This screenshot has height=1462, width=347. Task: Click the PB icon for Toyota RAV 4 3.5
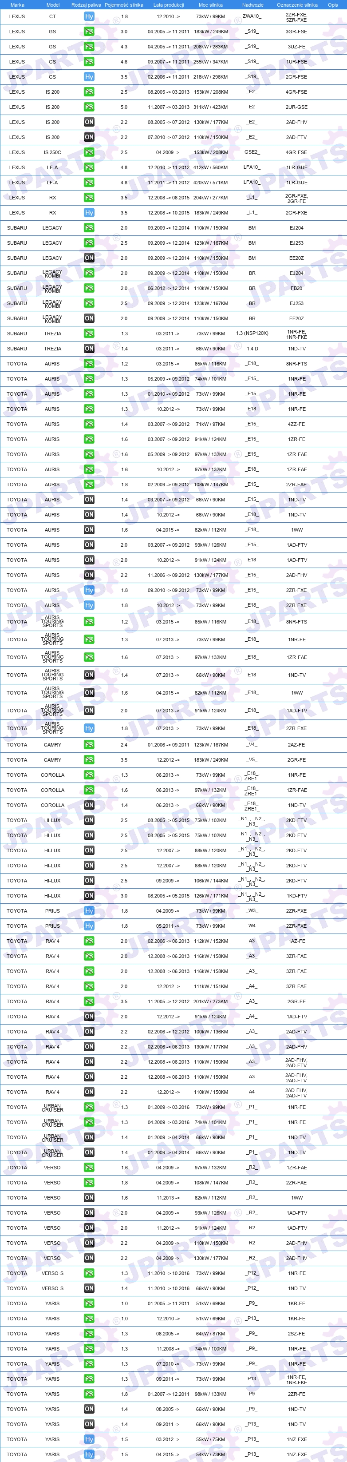pos(89,1002)
